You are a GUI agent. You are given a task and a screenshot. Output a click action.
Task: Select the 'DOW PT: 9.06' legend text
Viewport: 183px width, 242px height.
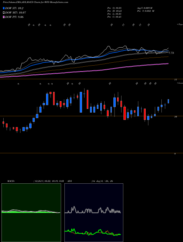pyautogui.click(x=14, y=17)
